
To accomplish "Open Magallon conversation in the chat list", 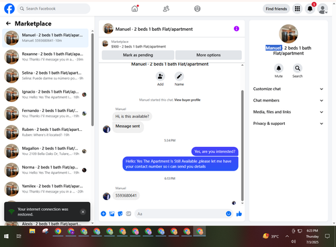I will (45, 151).
